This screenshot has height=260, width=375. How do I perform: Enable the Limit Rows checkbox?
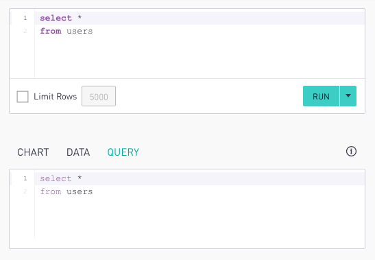(23, 97)
